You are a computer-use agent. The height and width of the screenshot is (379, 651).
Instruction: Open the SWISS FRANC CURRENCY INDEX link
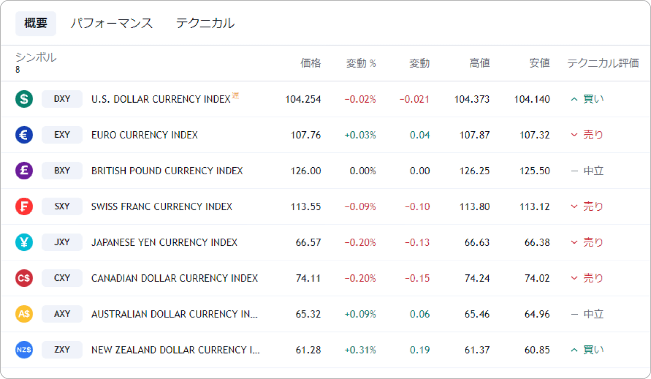point(162,206)
